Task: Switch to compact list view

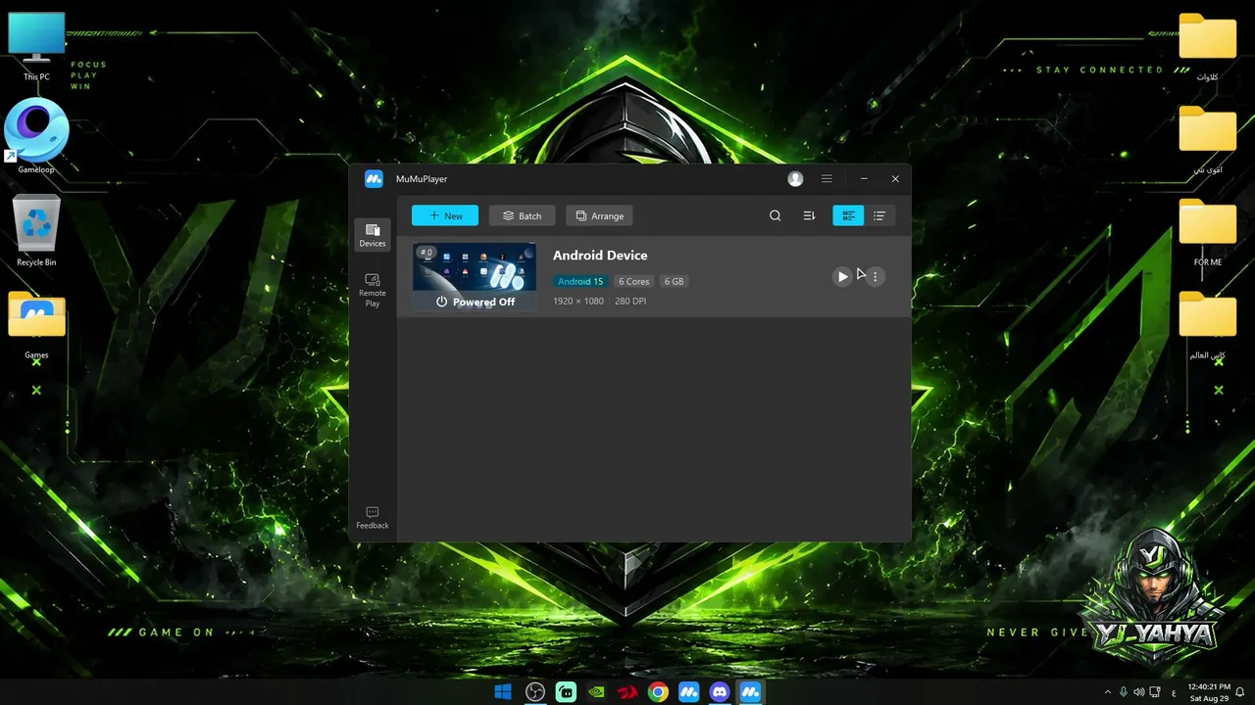Action: (879, 215)
